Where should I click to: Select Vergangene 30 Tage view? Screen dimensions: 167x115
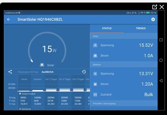tap(28, 72)
